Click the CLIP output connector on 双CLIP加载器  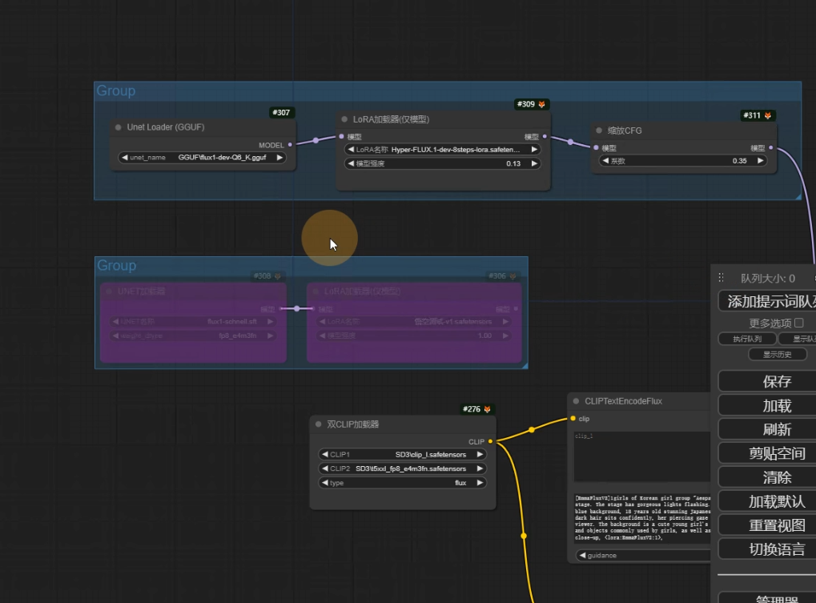[x=489, y=441]
